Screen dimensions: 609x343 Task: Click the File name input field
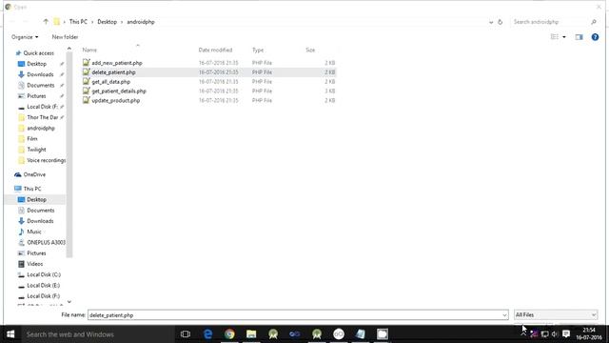click(x=294, y=315)
